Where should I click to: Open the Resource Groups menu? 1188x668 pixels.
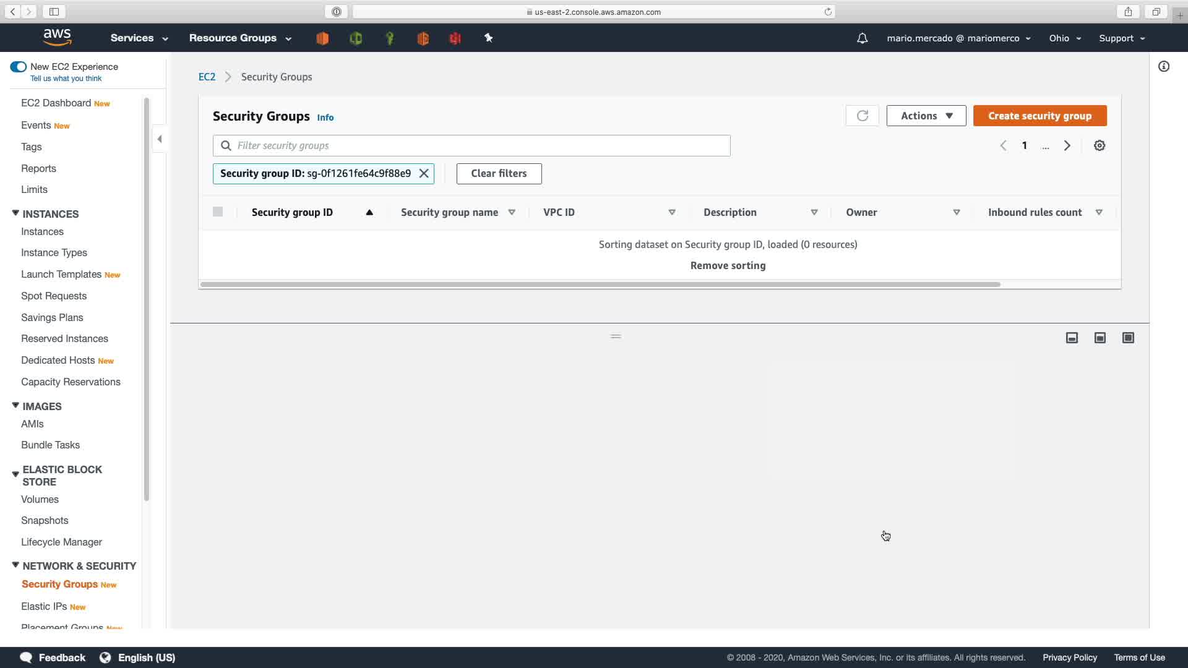pos(239,38)
